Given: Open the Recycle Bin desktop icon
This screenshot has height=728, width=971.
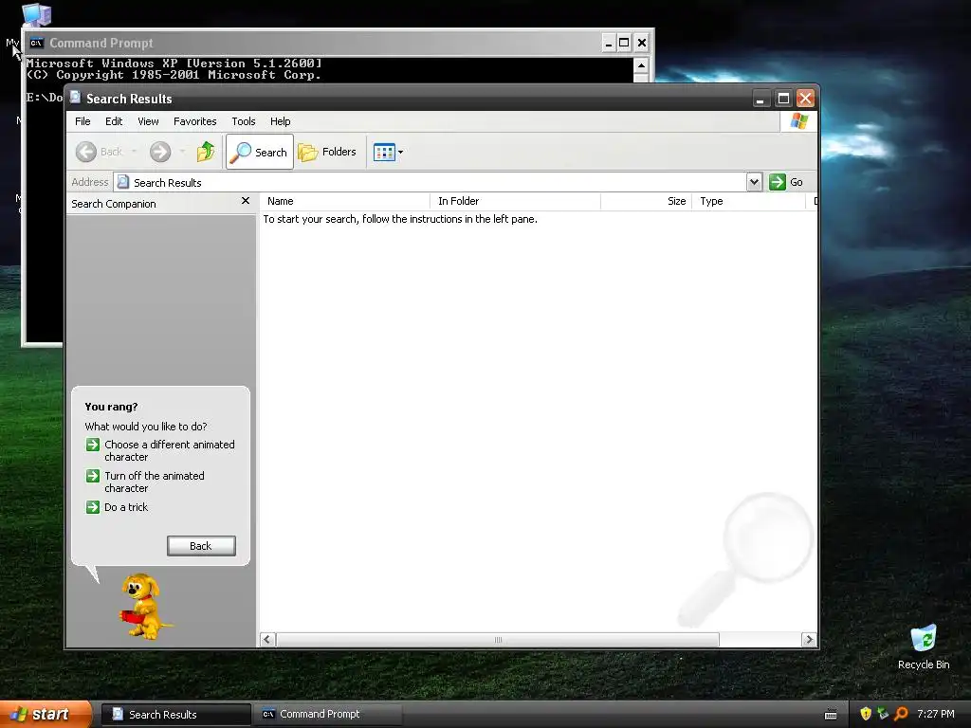Looking at the screenshot, I should click(924, 646).
